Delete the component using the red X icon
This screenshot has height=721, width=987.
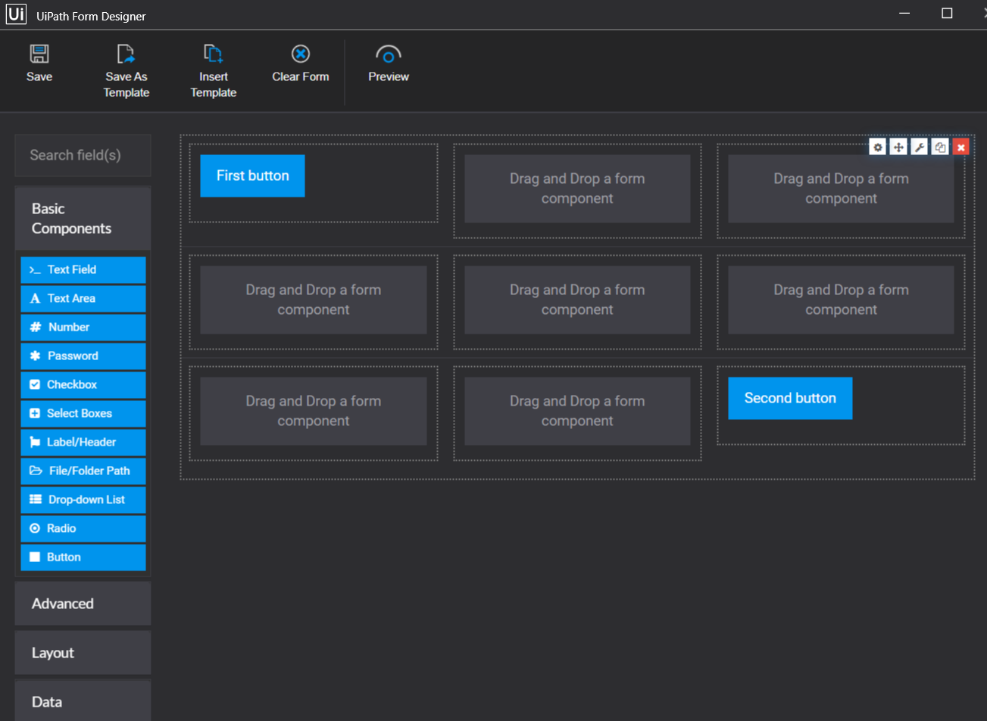[960, 146]
